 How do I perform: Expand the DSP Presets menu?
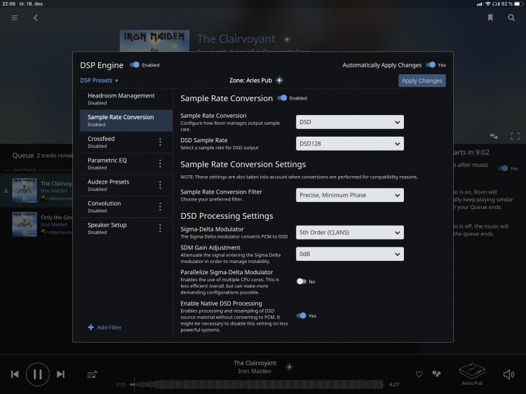99,81
